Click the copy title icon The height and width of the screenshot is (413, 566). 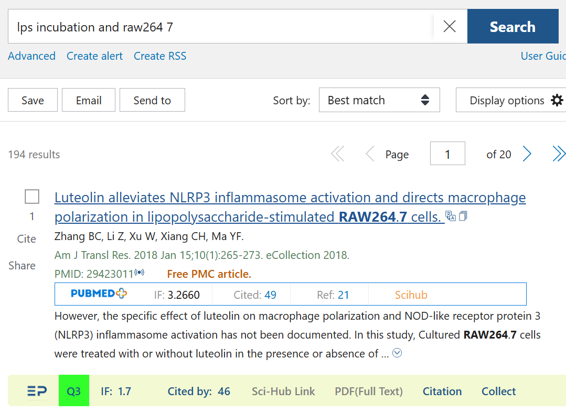[x=463, y=216]
